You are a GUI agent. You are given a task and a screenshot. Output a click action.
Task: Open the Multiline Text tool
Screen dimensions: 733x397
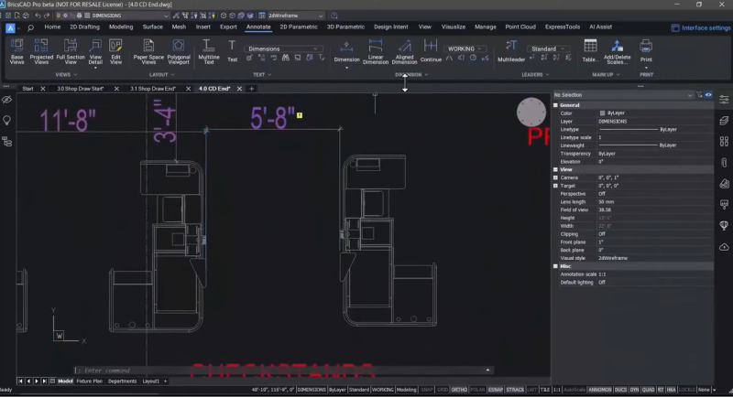[x=209, y=51]
